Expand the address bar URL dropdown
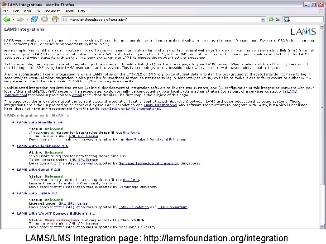The width and height of the screenshot is (326, 244). tap(263, 19)
